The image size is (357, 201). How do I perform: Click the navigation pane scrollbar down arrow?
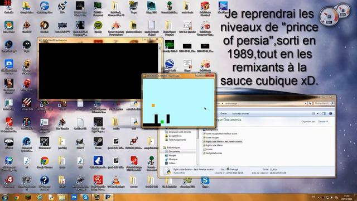(x=197, y=165)
